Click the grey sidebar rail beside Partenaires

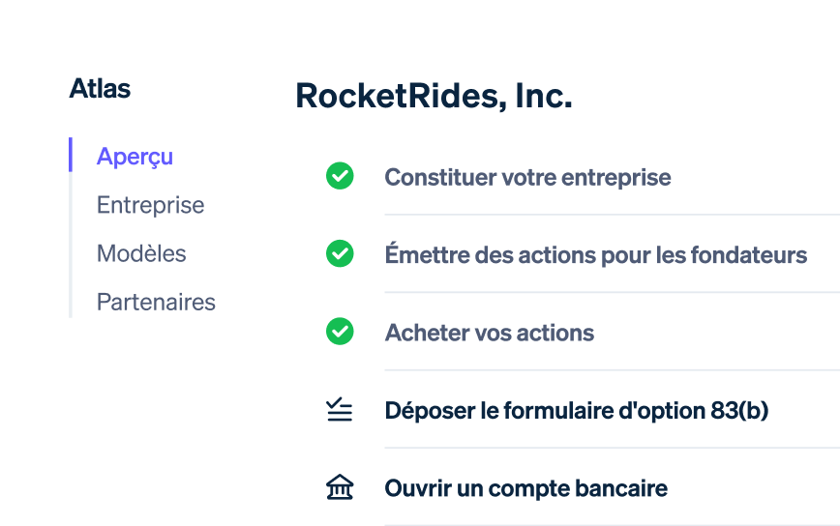click(x=71, y=303)
